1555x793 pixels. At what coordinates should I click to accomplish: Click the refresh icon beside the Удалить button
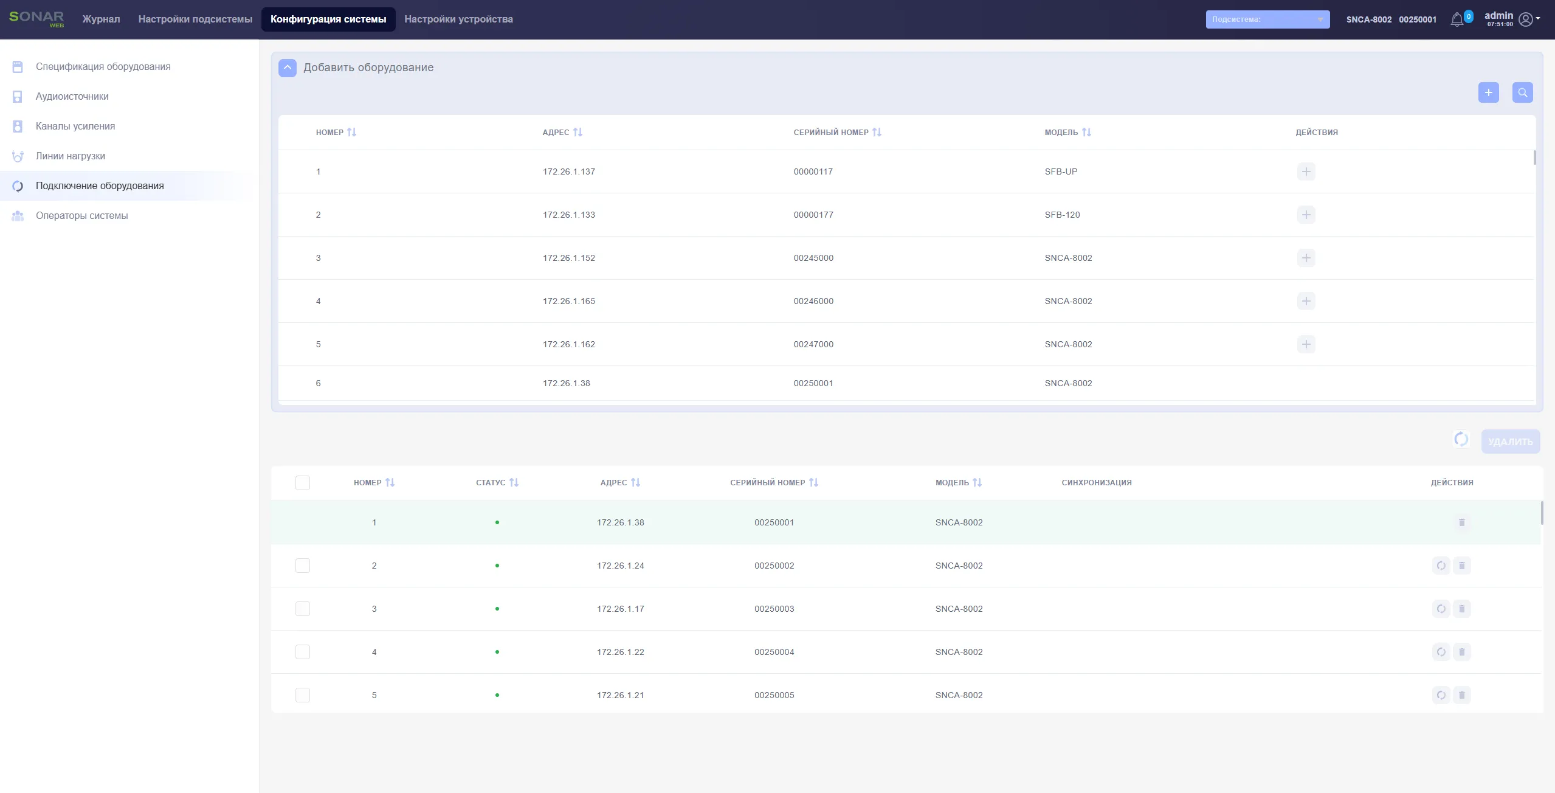click(1461, 439)
